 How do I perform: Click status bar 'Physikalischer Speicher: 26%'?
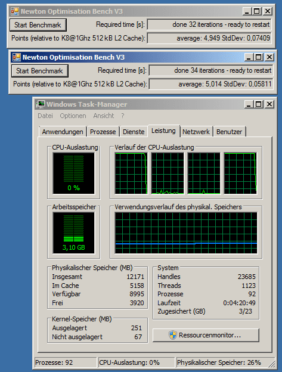click(225, 362)
